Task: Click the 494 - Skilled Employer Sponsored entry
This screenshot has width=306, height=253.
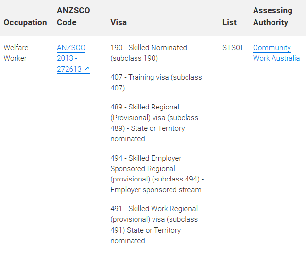Action: click(x=146, y=158)
